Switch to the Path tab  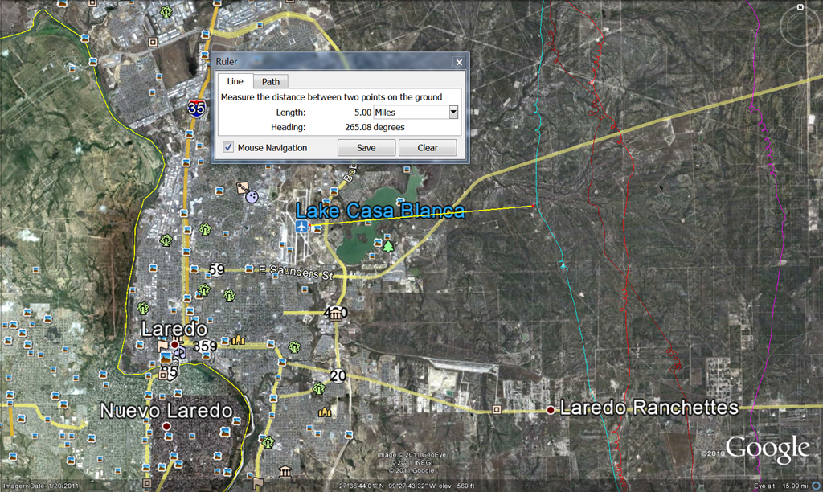271,82
